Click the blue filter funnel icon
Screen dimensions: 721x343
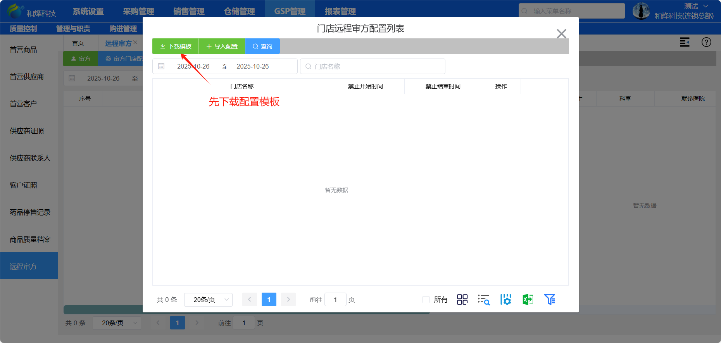[550, 300]
